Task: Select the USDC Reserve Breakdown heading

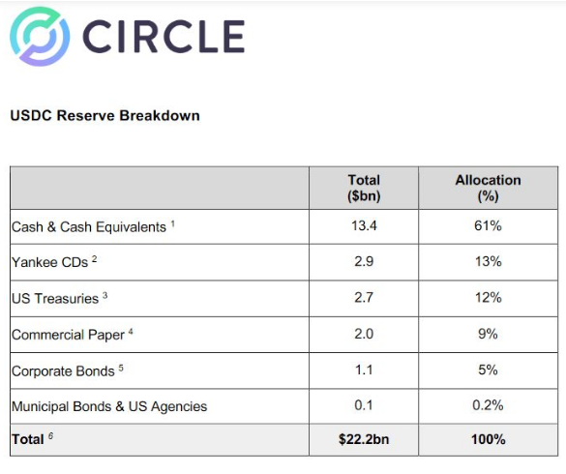Action: pyautogui.click(x=105, y=115)
